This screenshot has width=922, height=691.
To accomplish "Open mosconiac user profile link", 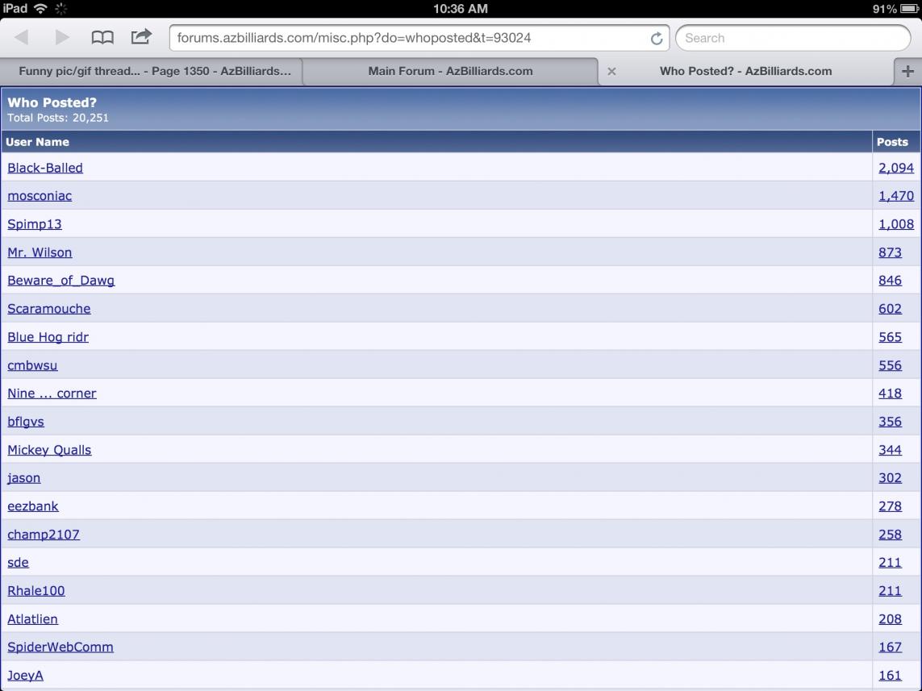I will pos(40,196).
